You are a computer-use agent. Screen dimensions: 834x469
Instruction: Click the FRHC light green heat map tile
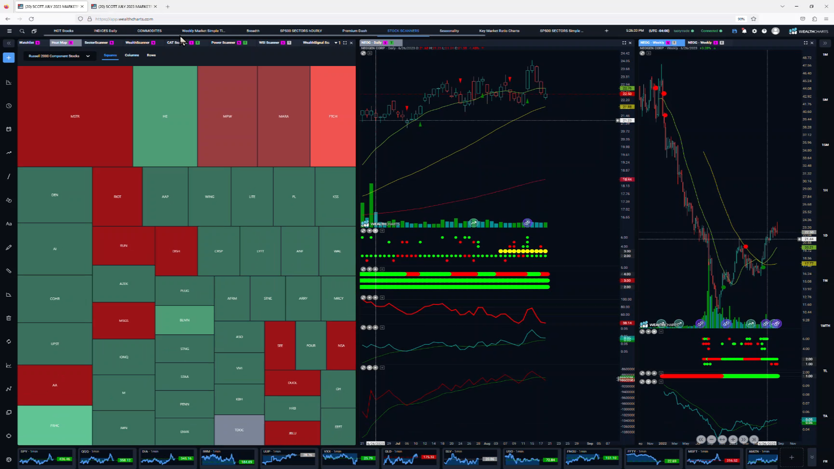pos(55,426)
